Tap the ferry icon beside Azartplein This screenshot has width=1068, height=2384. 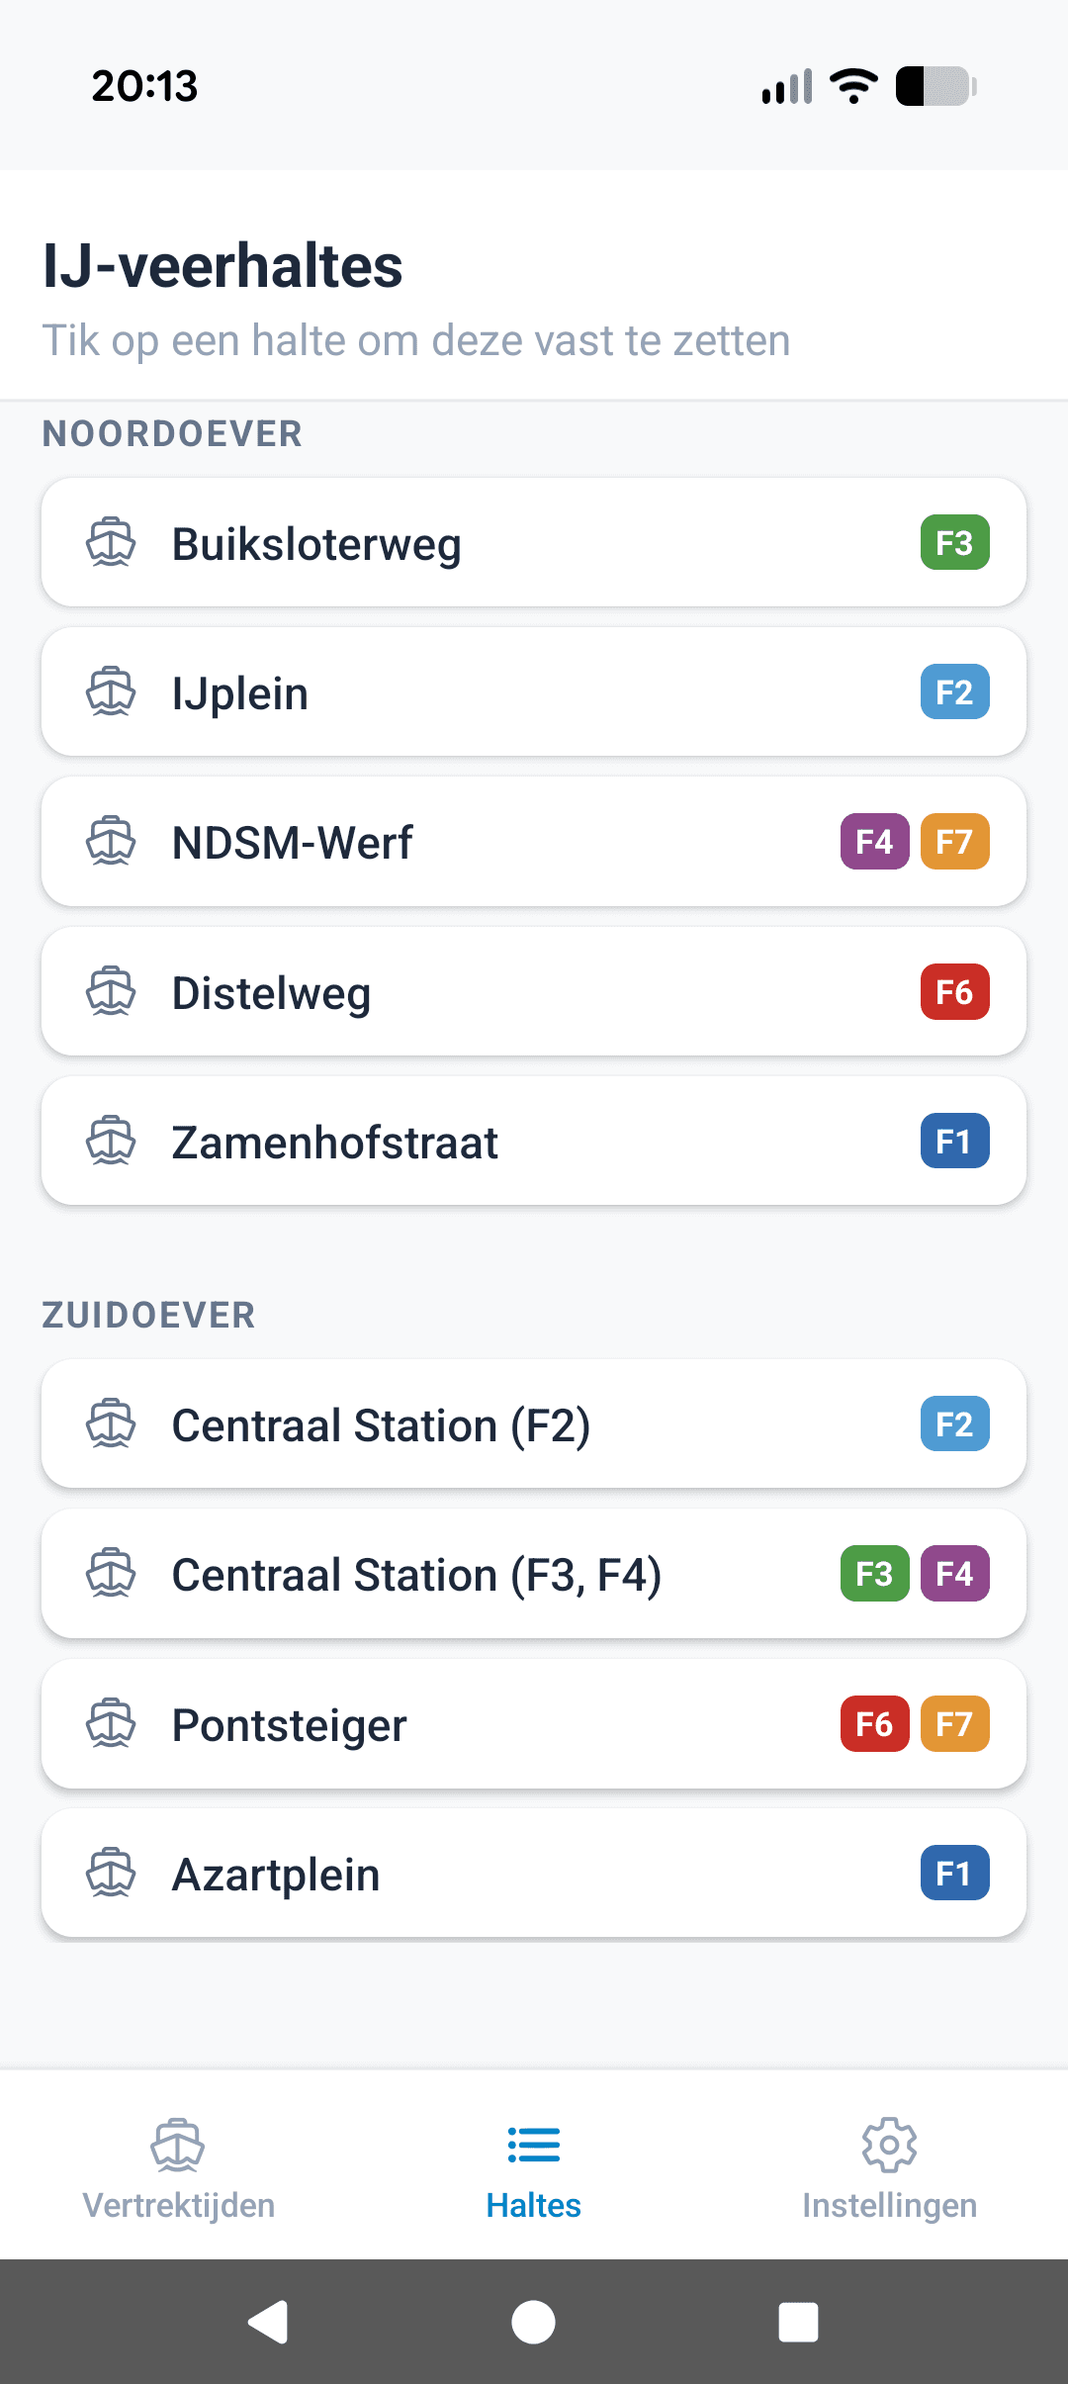(x=111, y=1873)
